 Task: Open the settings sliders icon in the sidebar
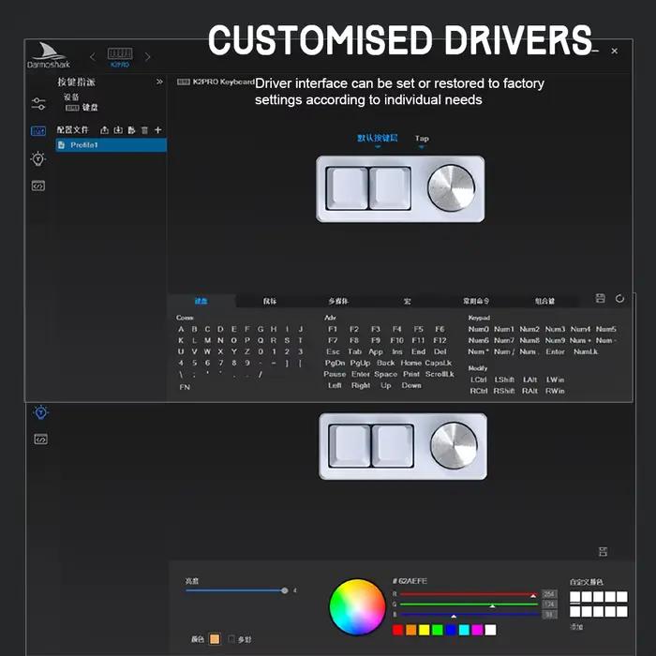pos(38,104)
